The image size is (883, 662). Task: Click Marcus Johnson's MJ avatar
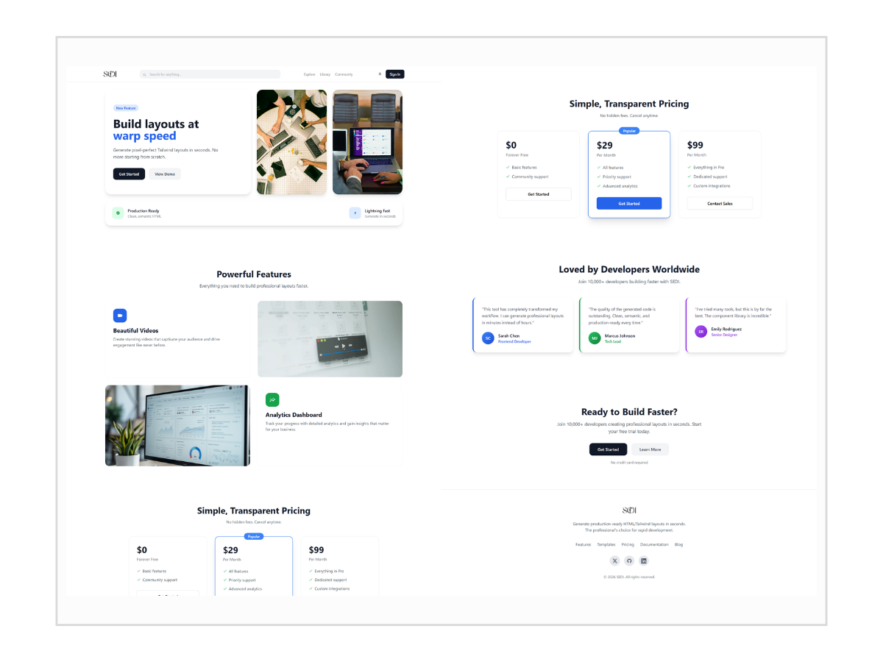(595, 338)
